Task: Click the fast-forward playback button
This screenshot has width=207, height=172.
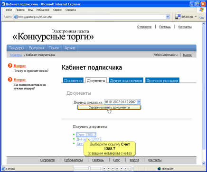Action: [x=122, y=169]
